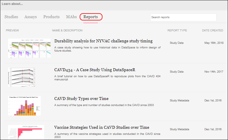View CAVD Study Types stacked bar thumbnail
Viewport: 228px width, 140px height.
pos(25,106)
